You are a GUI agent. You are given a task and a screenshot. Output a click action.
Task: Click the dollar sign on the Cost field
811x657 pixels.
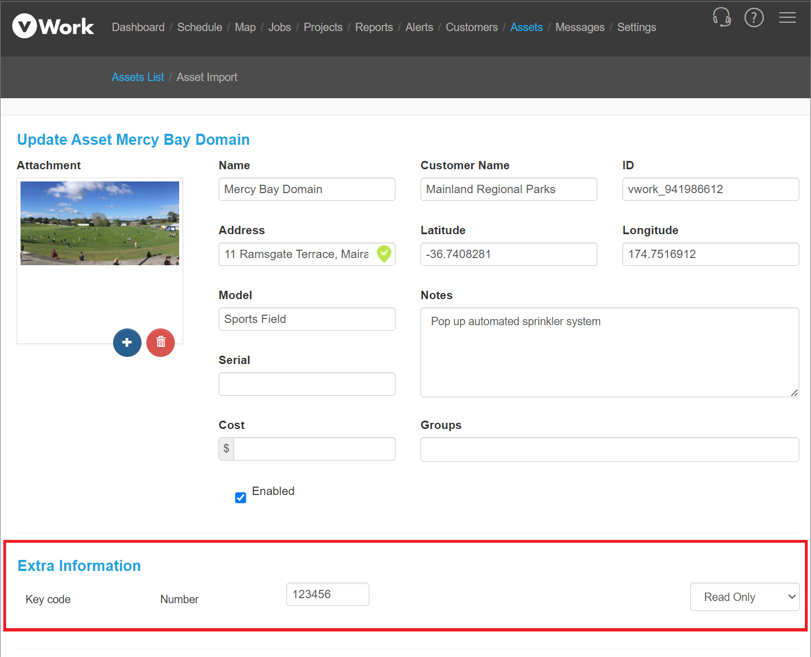point(226,448)
